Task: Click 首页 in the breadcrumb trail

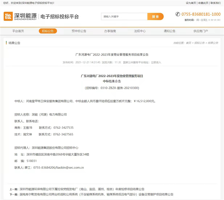Action: click(x=188, y=43)
